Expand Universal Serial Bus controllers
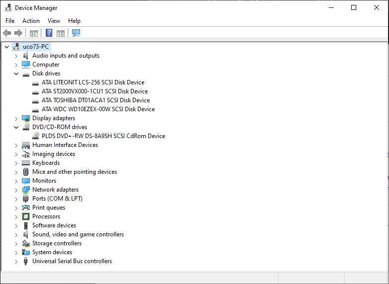The width and height of the screenshot is (389, 284). pyautogui.click(x=16, y=261)
